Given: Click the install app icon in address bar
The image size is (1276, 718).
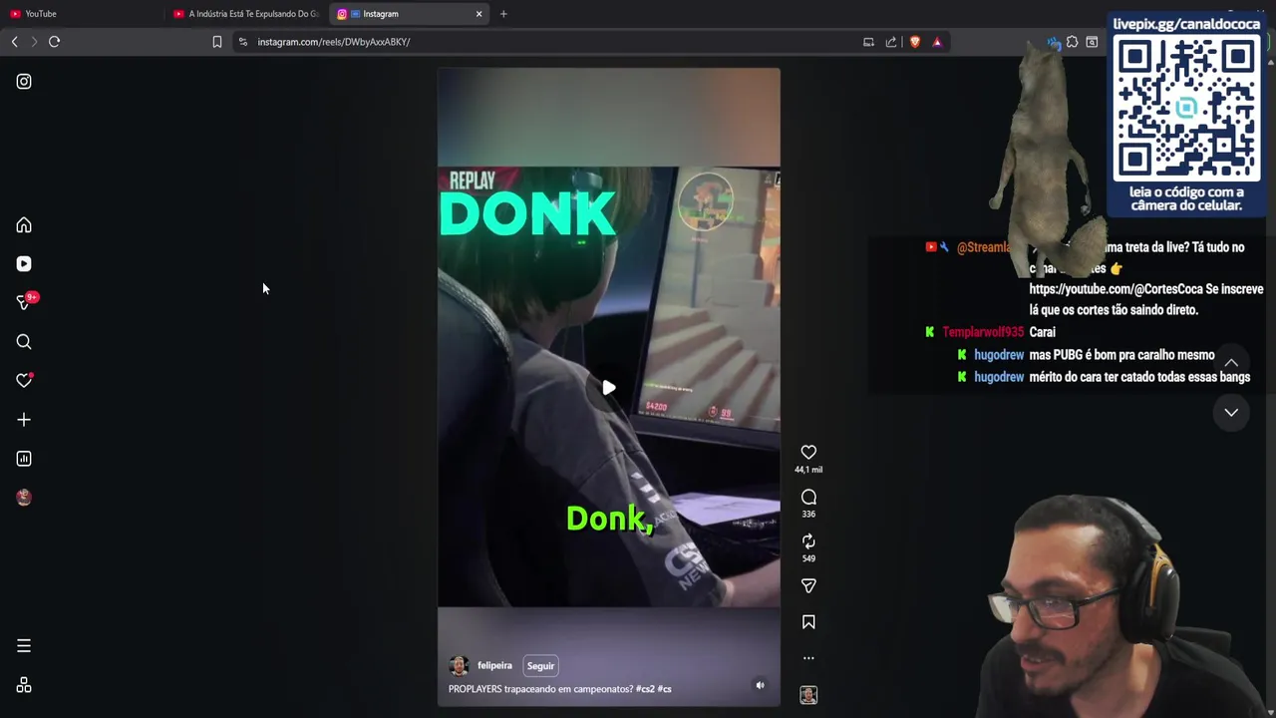Looking at the screenshot, I should point(868,42).
